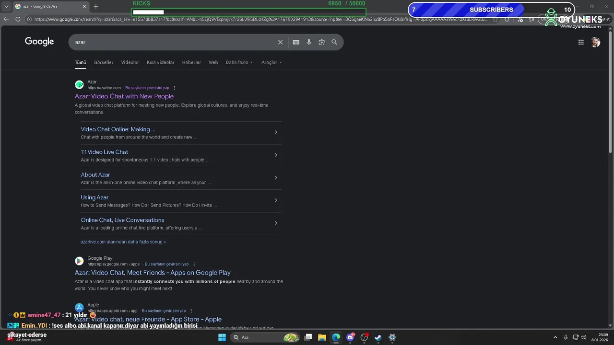Open the on-screen keyboard input tool

click(296, 42)
